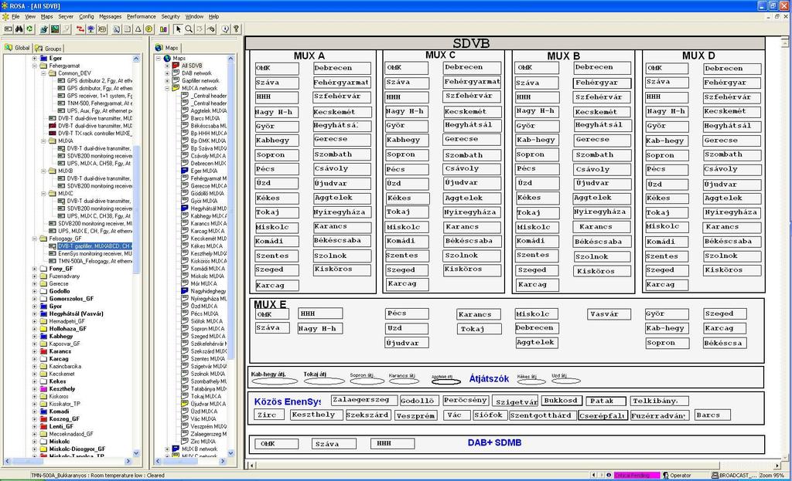Image resolution: width=792 pixels, height=481 pixels.
Task: Open the Zalaegerszeg node in Közös EnenSys
Action: (x=364, y=400)
